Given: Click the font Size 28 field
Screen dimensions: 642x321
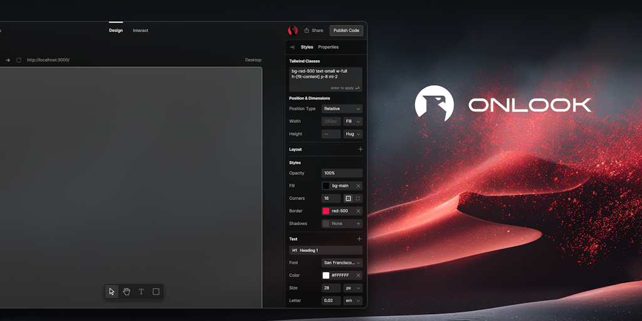Looking at the screenshot, I should tap(331, 288).
